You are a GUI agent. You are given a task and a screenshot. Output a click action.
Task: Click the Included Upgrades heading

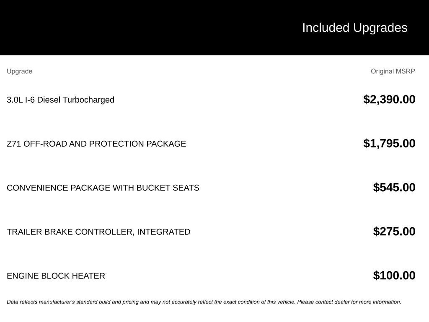[354, 28]
